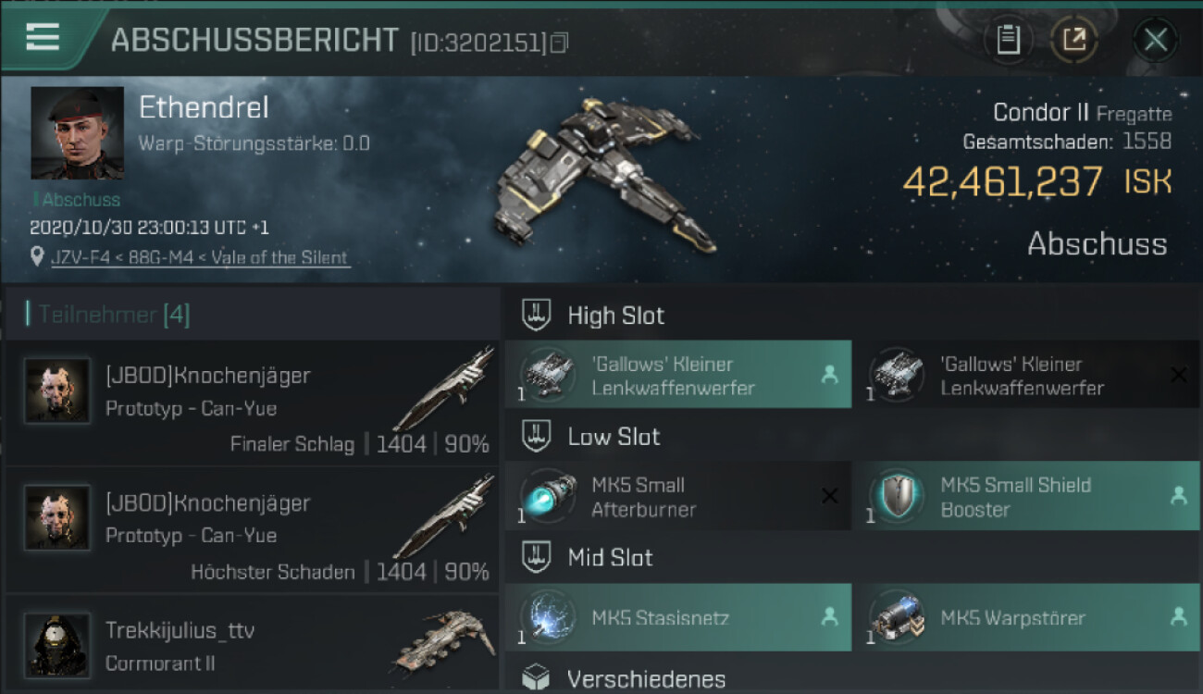1203x694 pixels.
Task: Click the share export icon
Action: tap(1073, 40)
